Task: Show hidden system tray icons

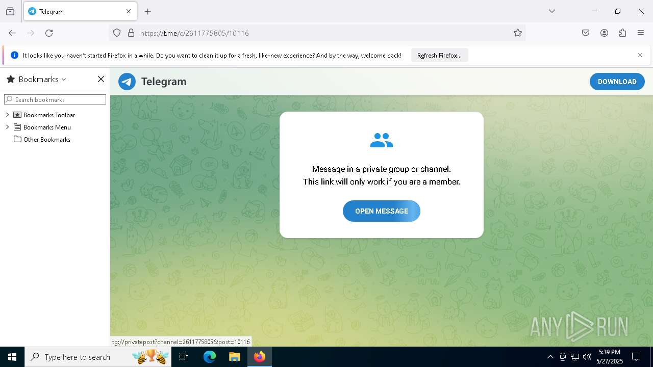Action: [x=550, y=357]
